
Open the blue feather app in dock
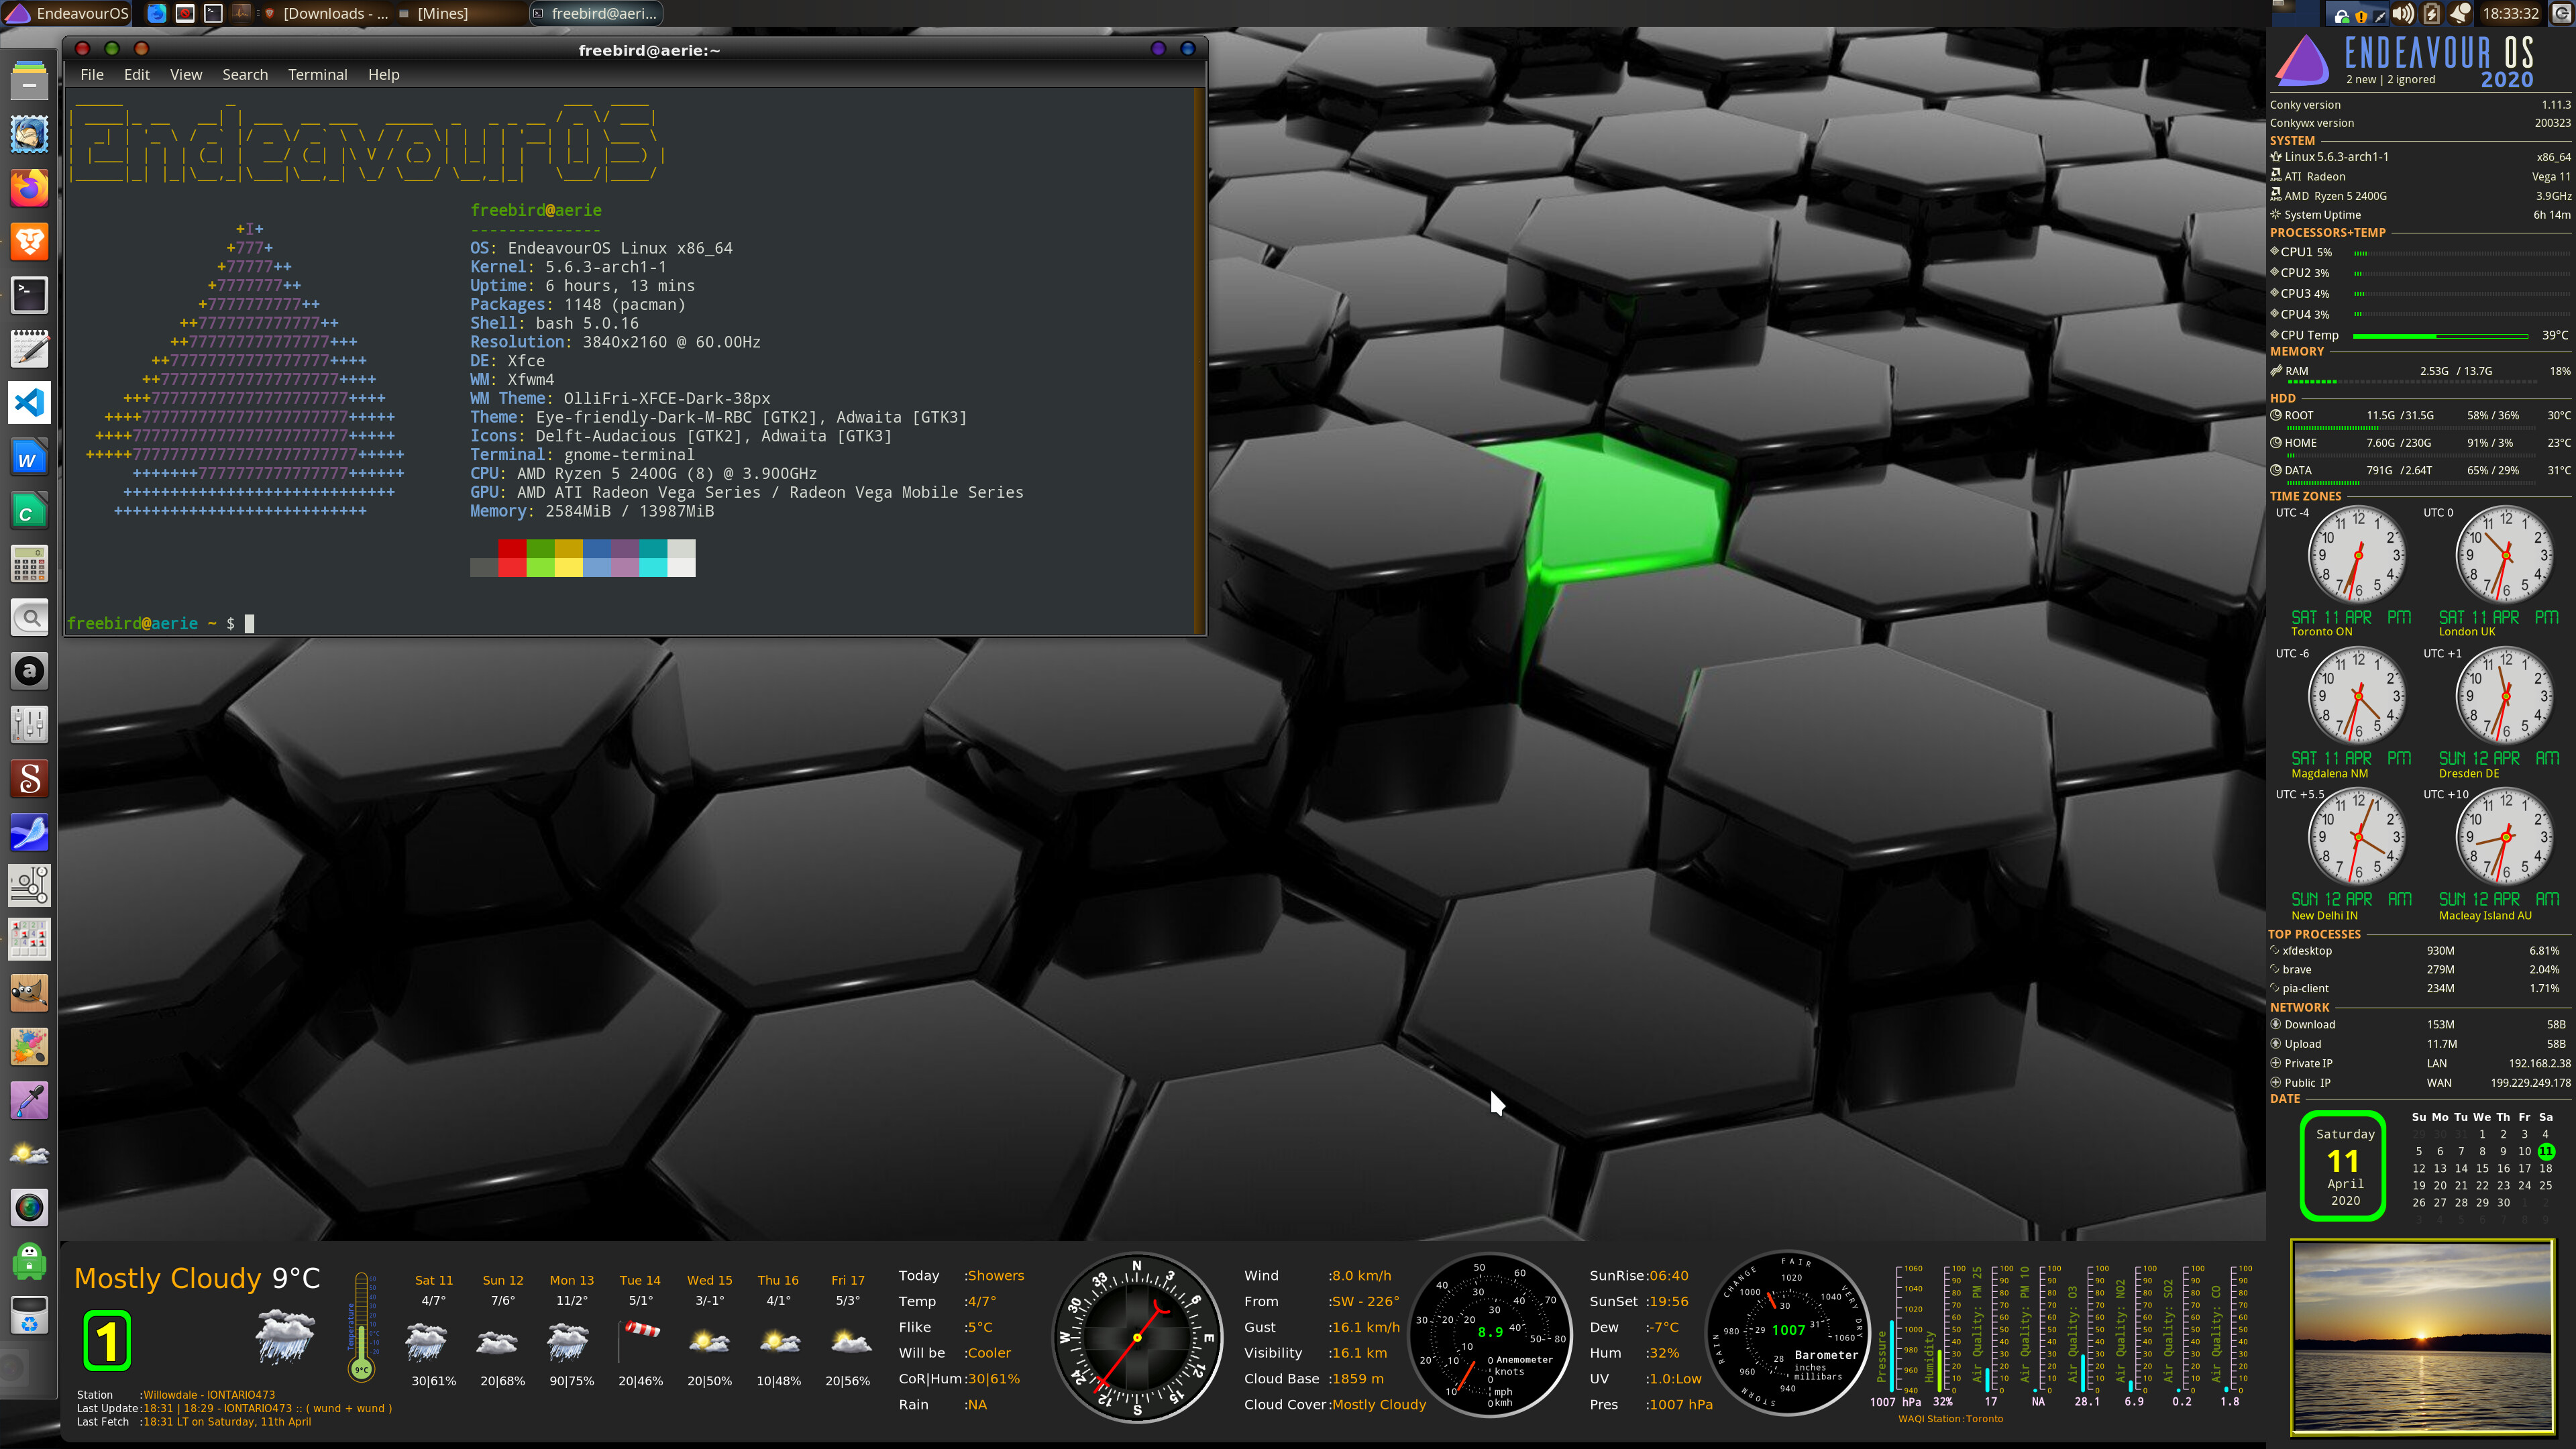[29, 832]
